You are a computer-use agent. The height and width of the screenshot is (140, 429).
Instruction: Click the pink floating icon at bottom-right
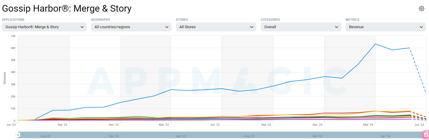tap(425, 135)
